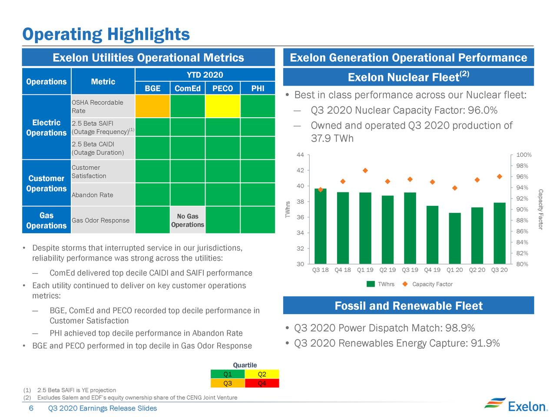Image resolution: width=556 pixels, height=417 pixels.
Task: Click BGE's orange OSHA Recordable Rate cell
Action: [152, 106]
